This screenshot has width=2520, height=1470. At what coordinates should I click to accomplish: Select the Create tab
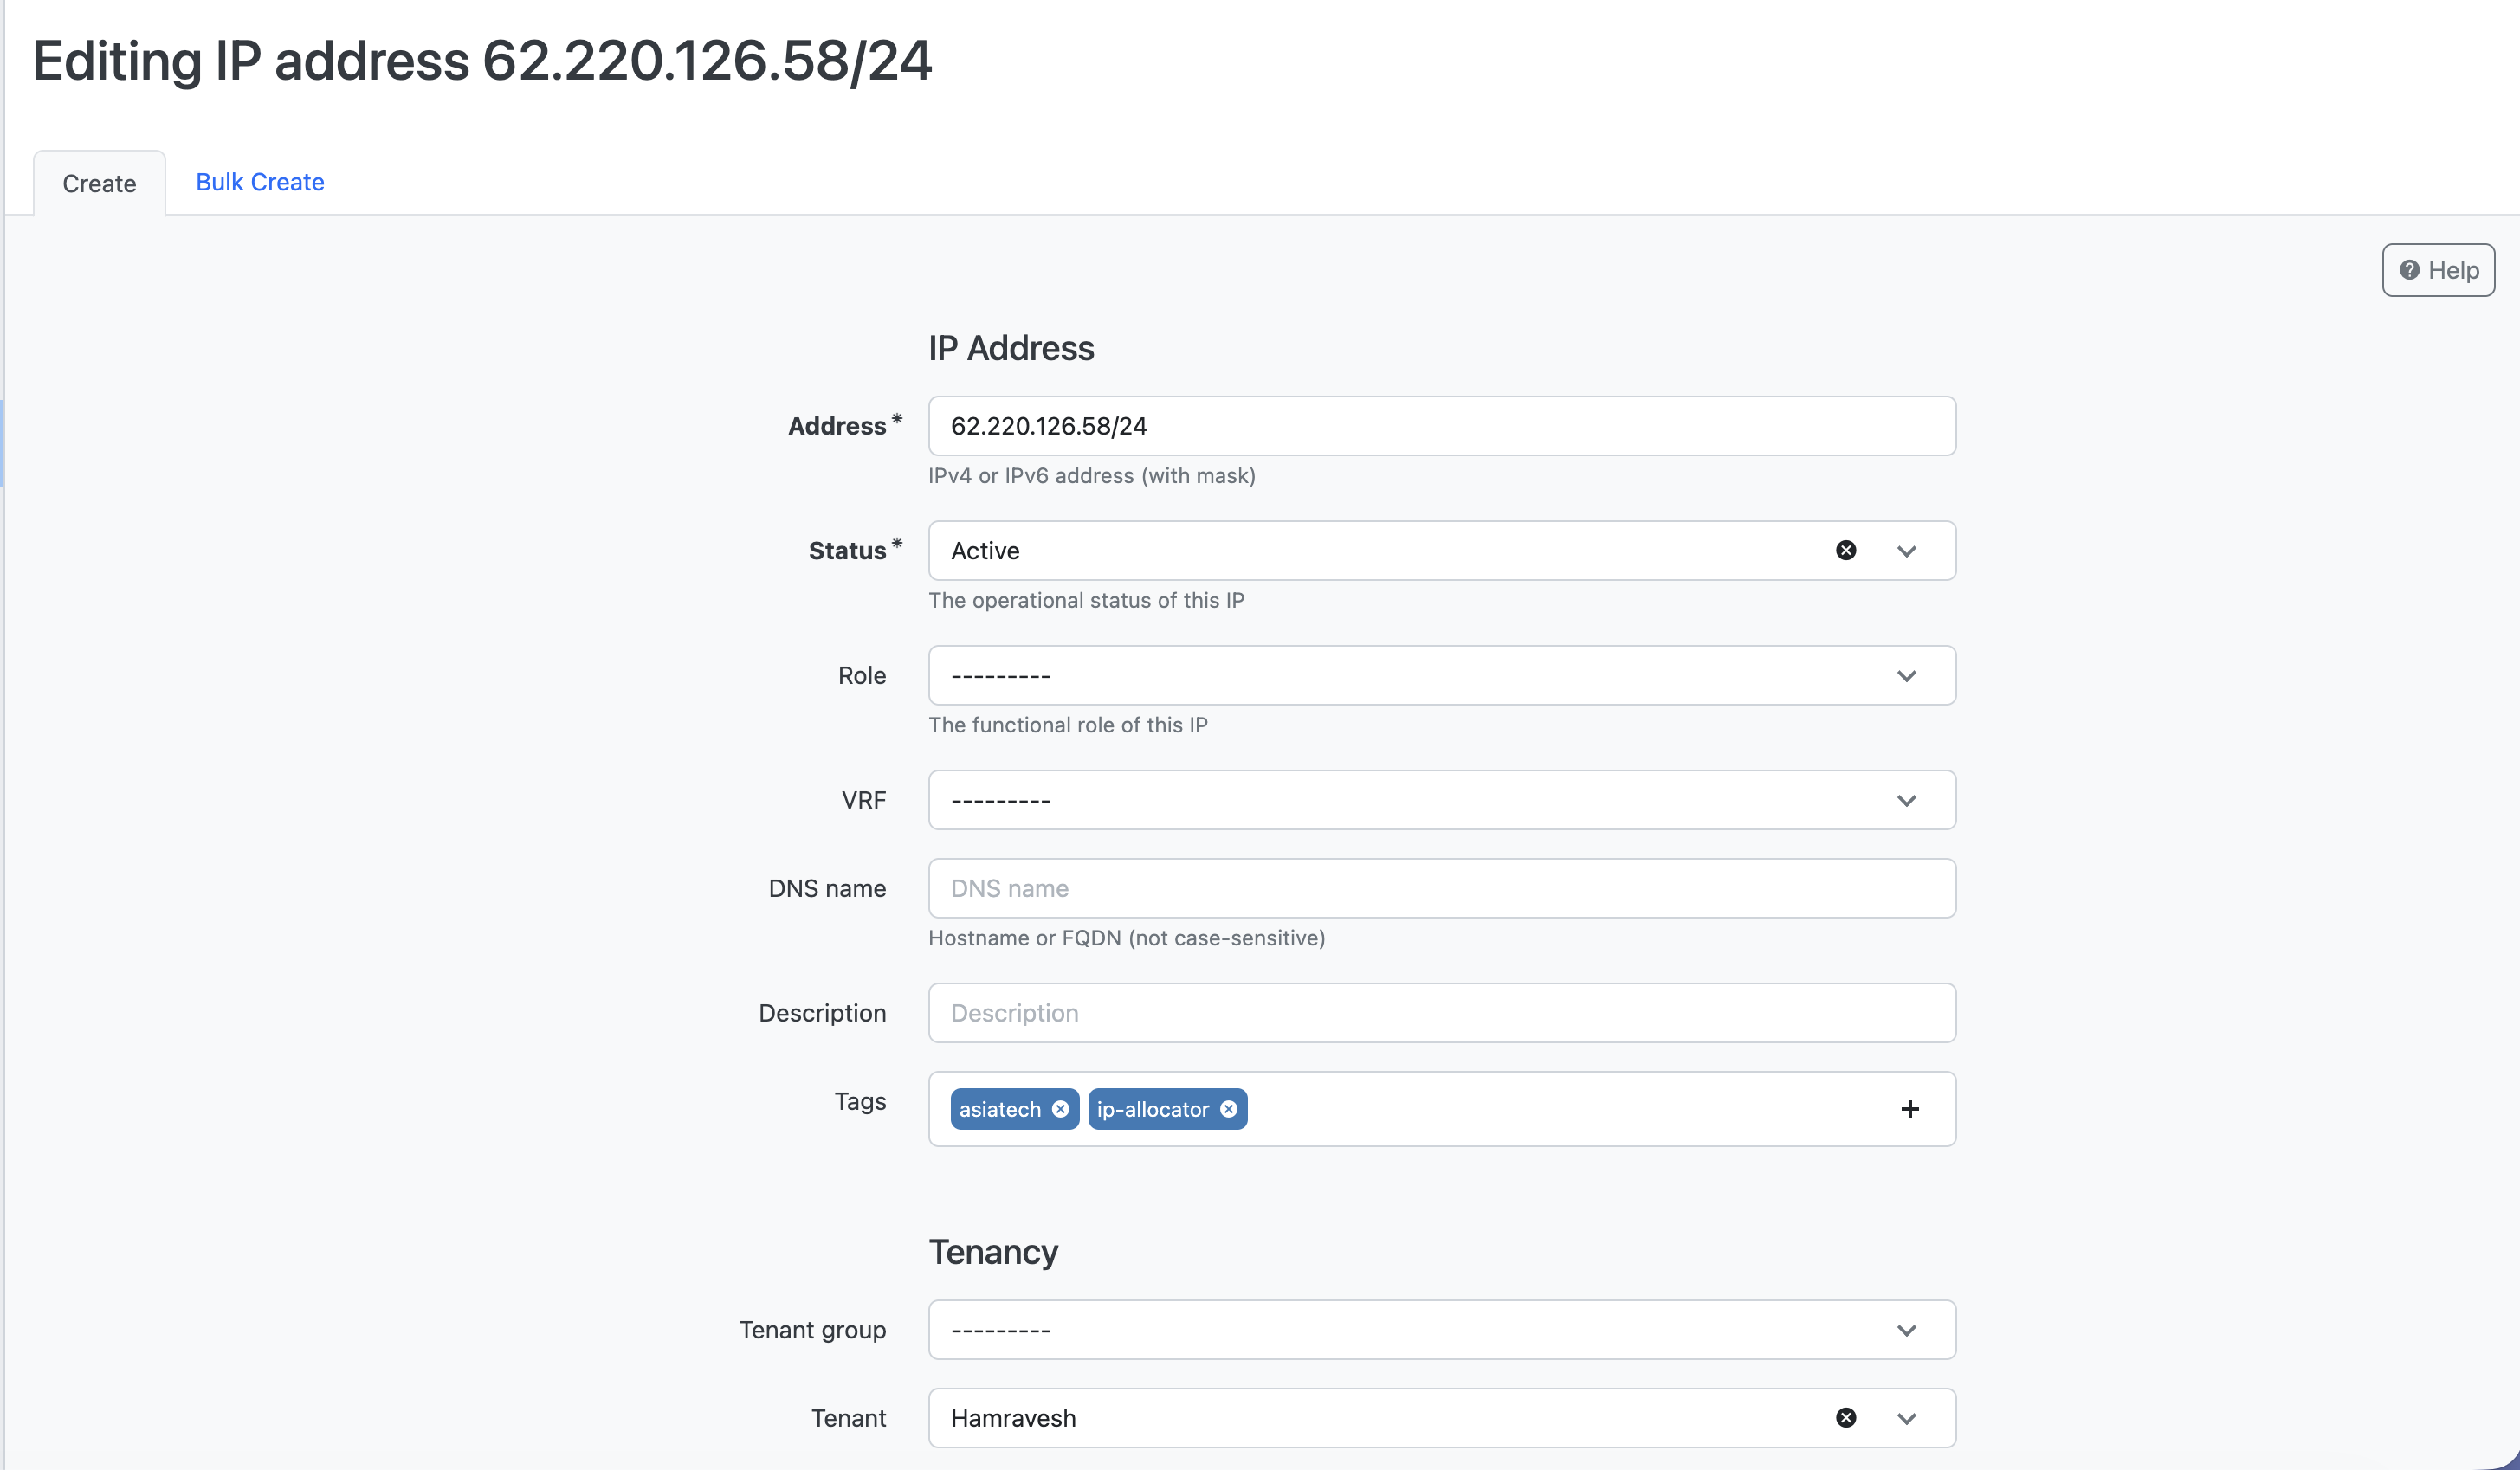pos(99,184)
